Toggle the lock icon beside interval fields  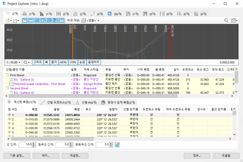coord(117,145)
